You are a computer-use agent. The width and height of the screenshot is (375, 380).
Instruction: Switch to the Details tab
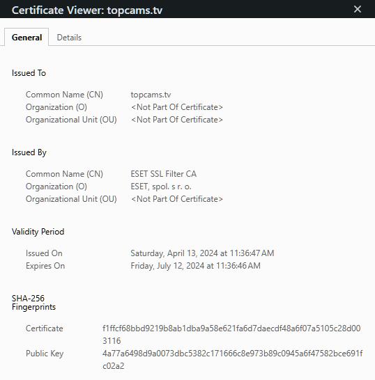[x=69, y=38]
